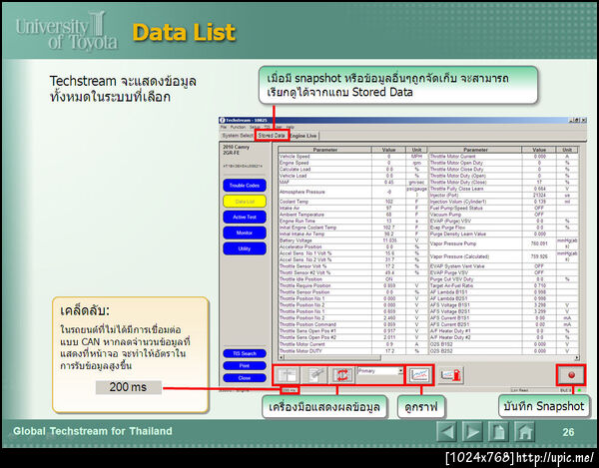The height and width of the screenshot is (468, 599).
Task: Click the Print button
Action: click(245, 365)
